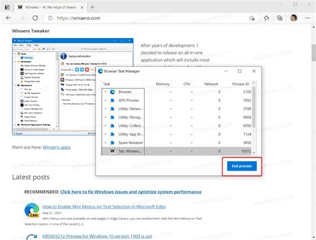Click the GPU Process puzzle icon
Image resolution: width=316 pixels, height=240 pixels.
click(x=113, y=100)
